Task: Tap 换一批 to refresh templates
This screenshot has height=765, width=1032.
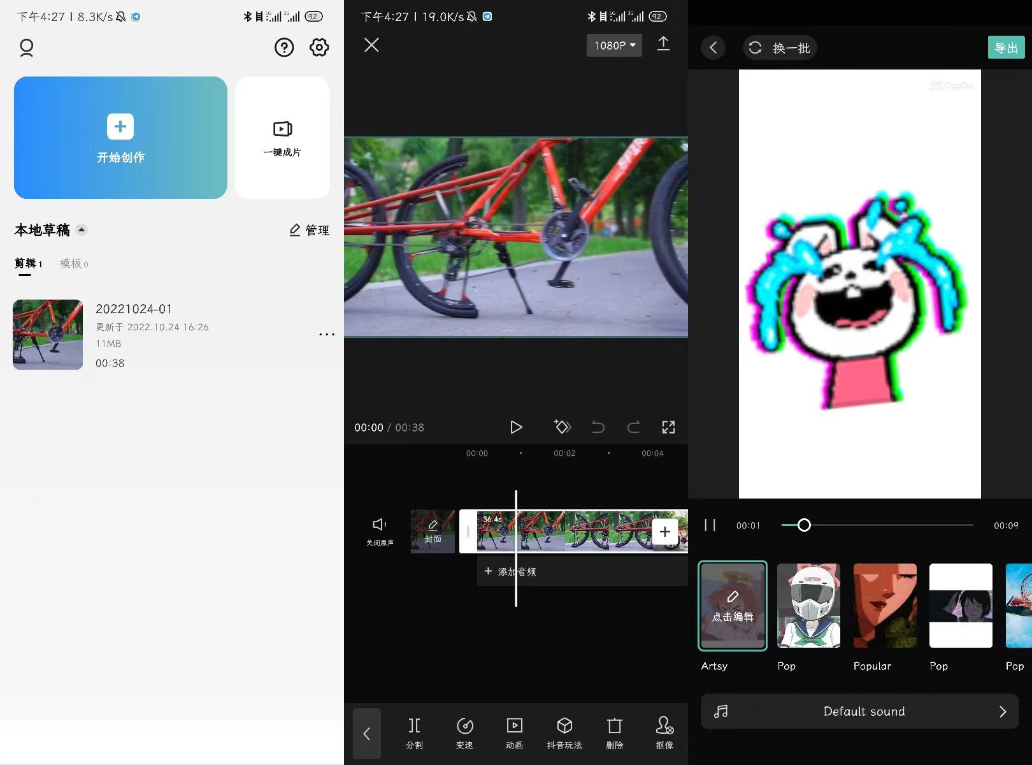Action: [x=780, y=48]
